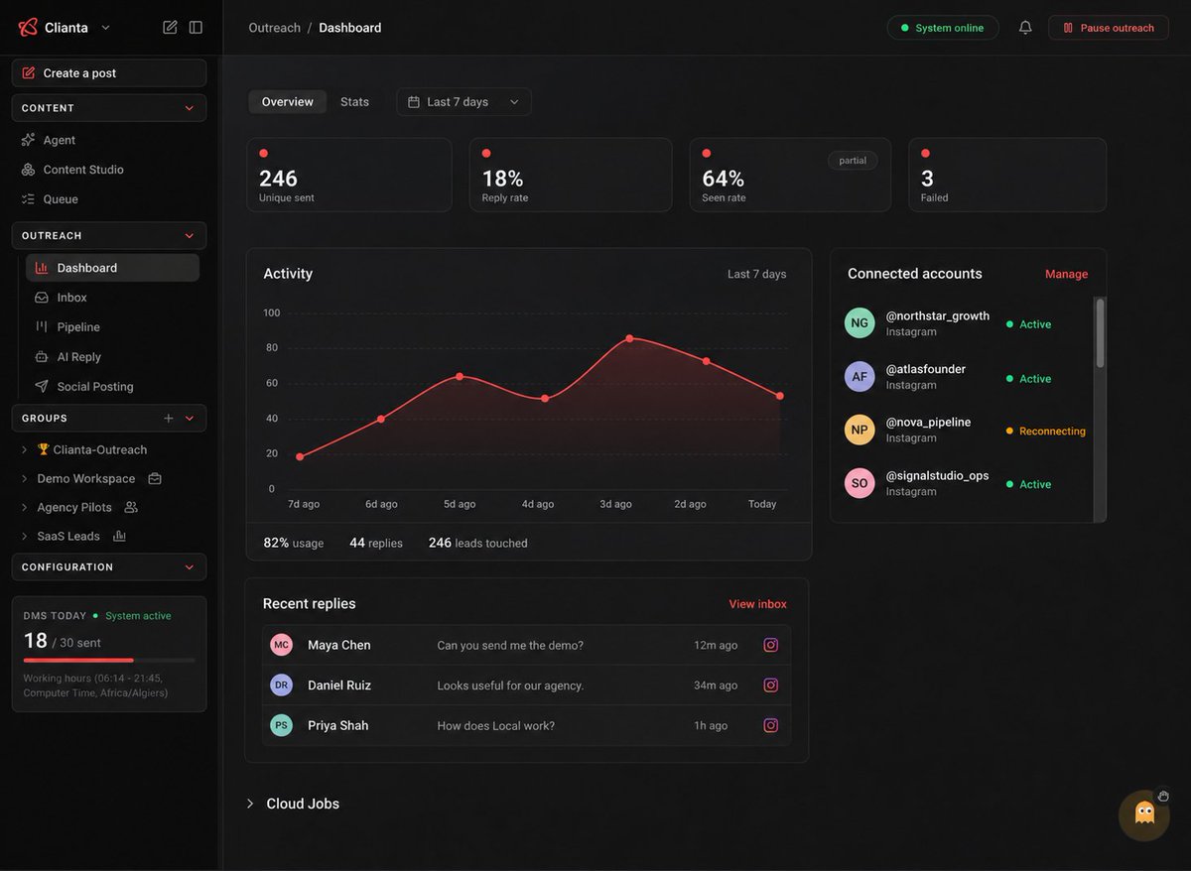Expand the Demo Workspace group
Screen dimensions: 1191x871
(25, 478)
